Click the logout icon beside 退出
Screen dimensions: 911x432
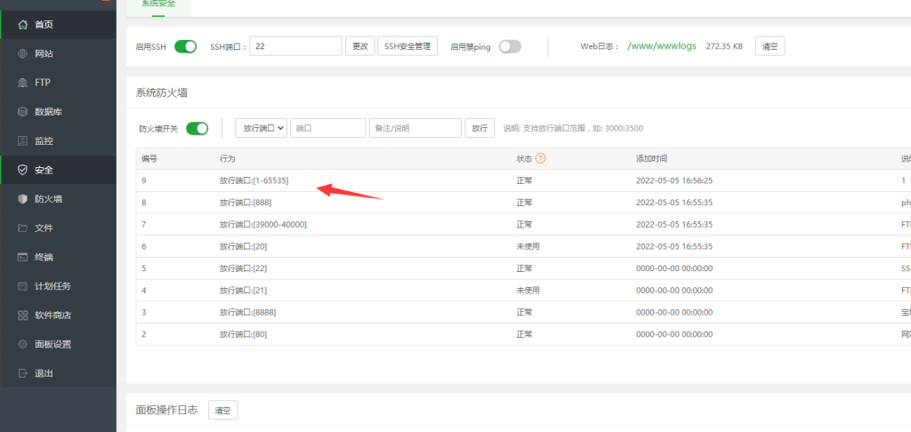coord(22,372)
